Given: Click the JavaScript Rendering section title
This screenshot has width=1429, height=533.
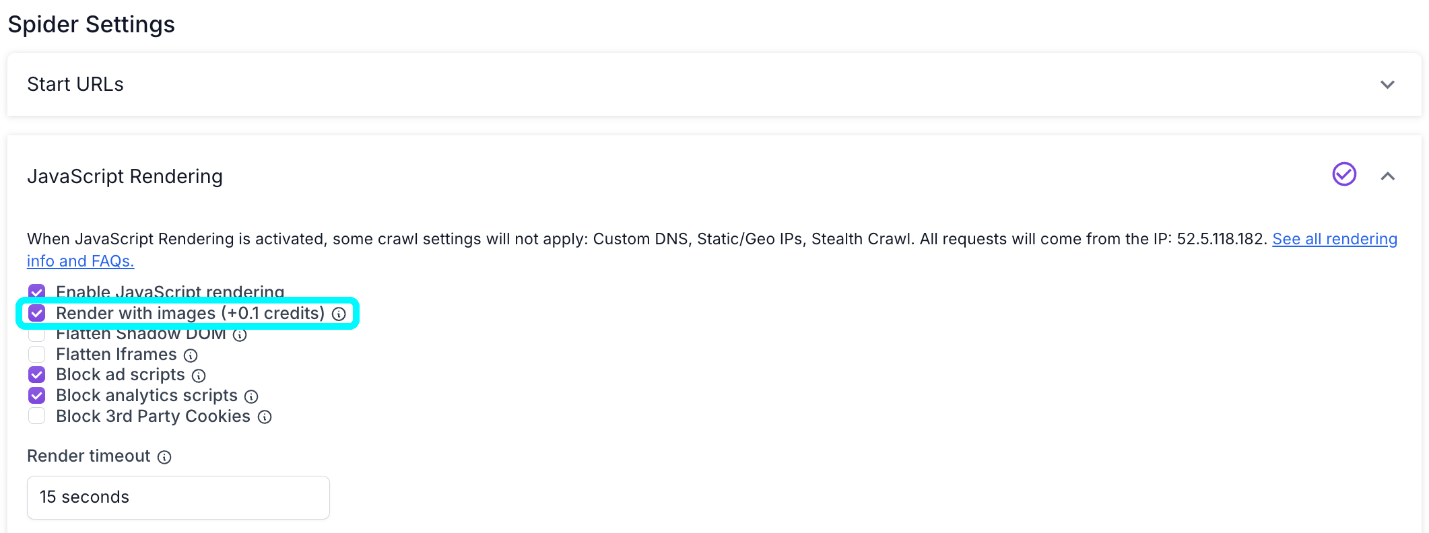Looking at the screenshot, I should (x=125, y=176).
